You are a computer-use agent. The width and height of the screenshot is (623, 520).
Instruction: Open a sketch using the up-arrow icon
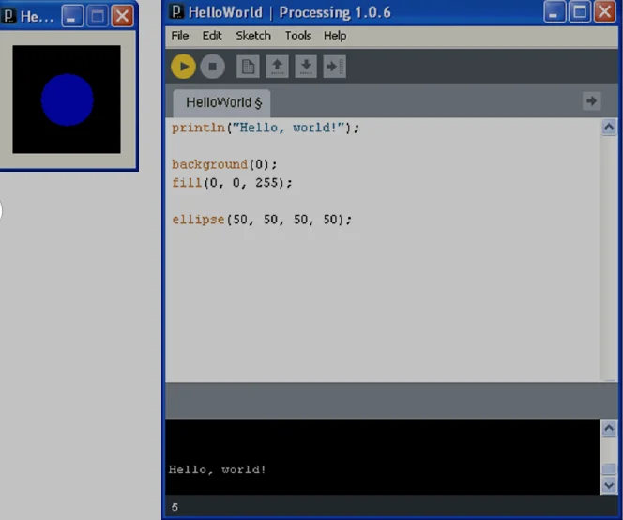277,67
